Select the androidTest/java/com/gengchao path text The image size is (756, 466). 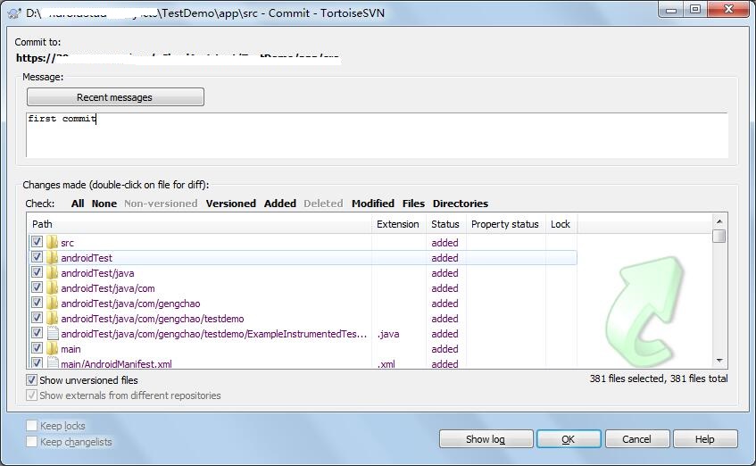[x=130, y=304]
